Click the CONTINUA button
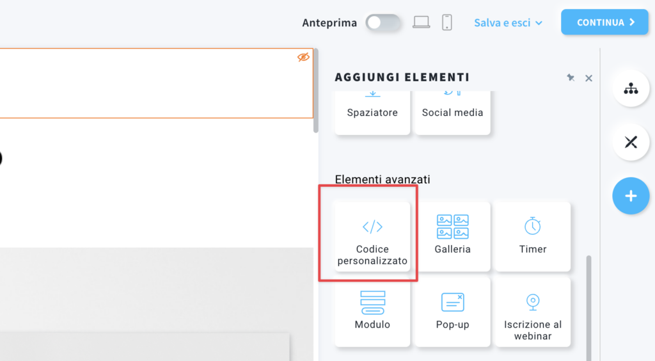The image size is (655, 361). (604, 22)
